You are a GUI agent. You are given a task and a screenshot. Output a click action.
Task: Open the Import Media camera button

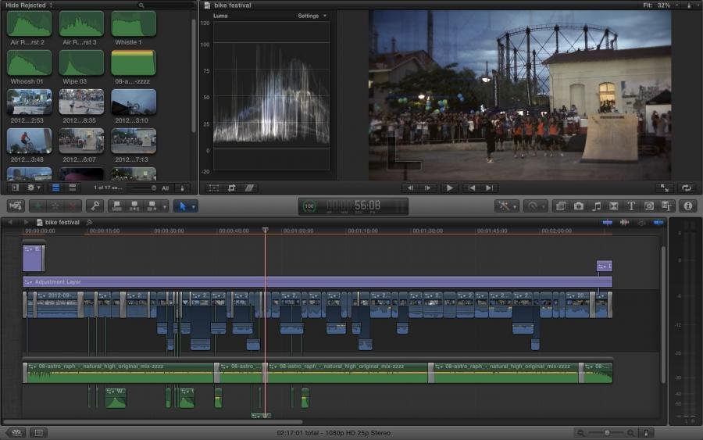coord(16,206)
